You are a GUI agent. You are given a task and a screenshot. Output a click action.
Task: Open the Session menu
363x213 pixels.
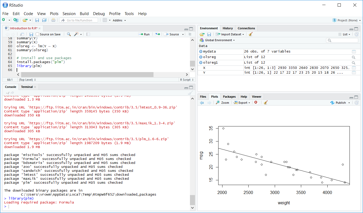pyautogui.click(x=69, y=13)
